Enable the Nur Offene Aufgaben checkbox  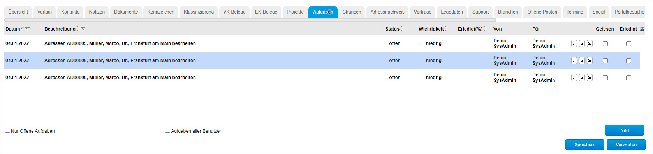(x=7, y=130)
